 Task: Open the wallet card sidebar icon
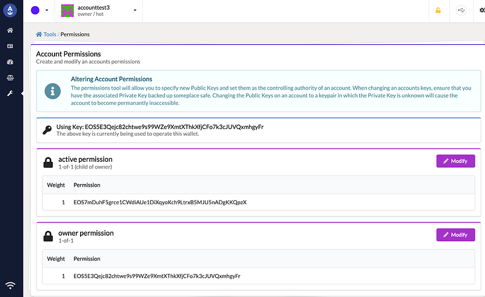[10, 46]
